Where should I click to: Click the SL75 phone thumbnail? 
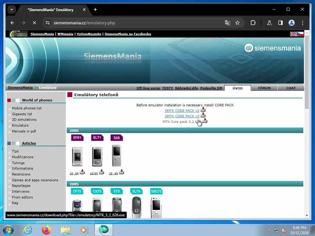(x=136, y=207)
